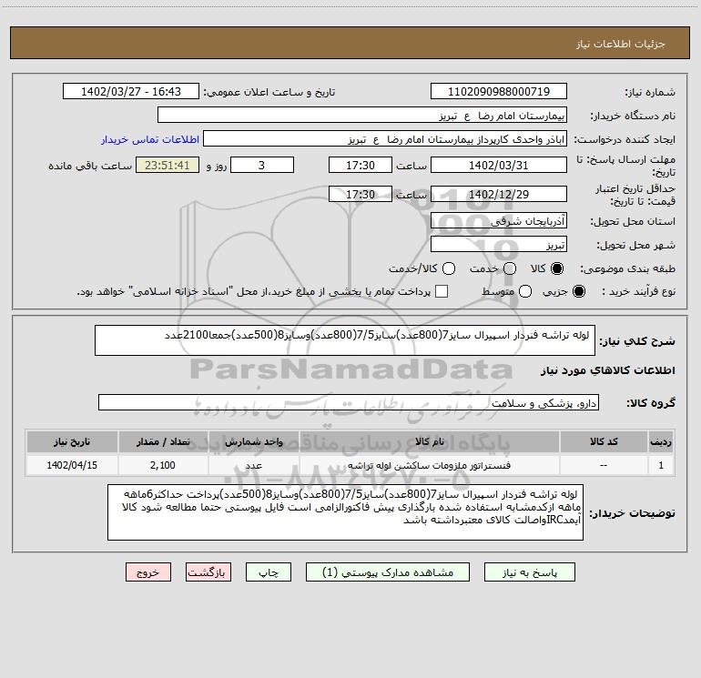Click days remaining field showing 3
701x678 pixels.
pos(262,165)
